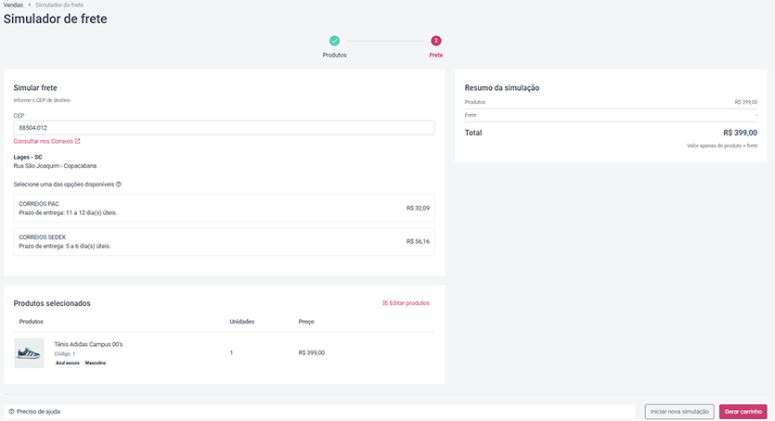Click the edit pencil icon for Editar produtos
The image size is (775, 421).
385,303
